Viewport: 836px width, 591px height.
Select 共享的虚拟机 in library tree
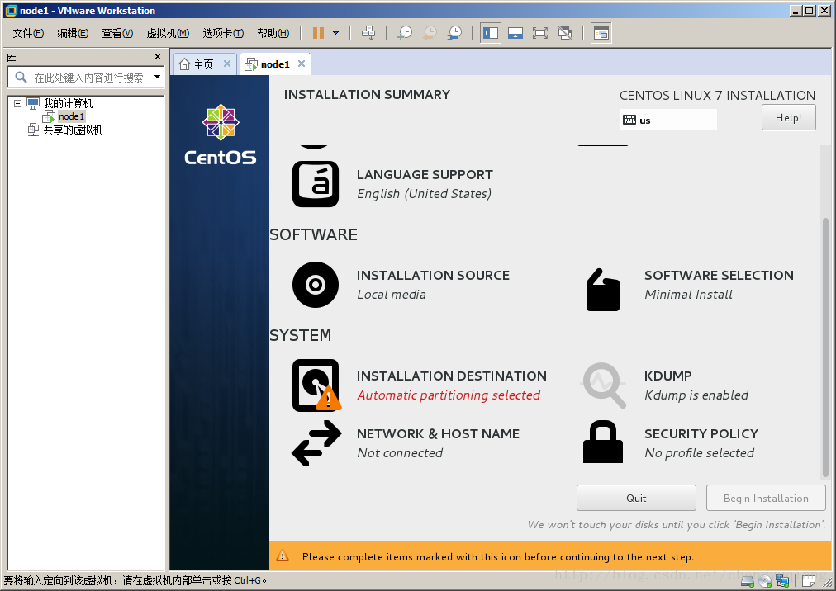pos(73,130)
